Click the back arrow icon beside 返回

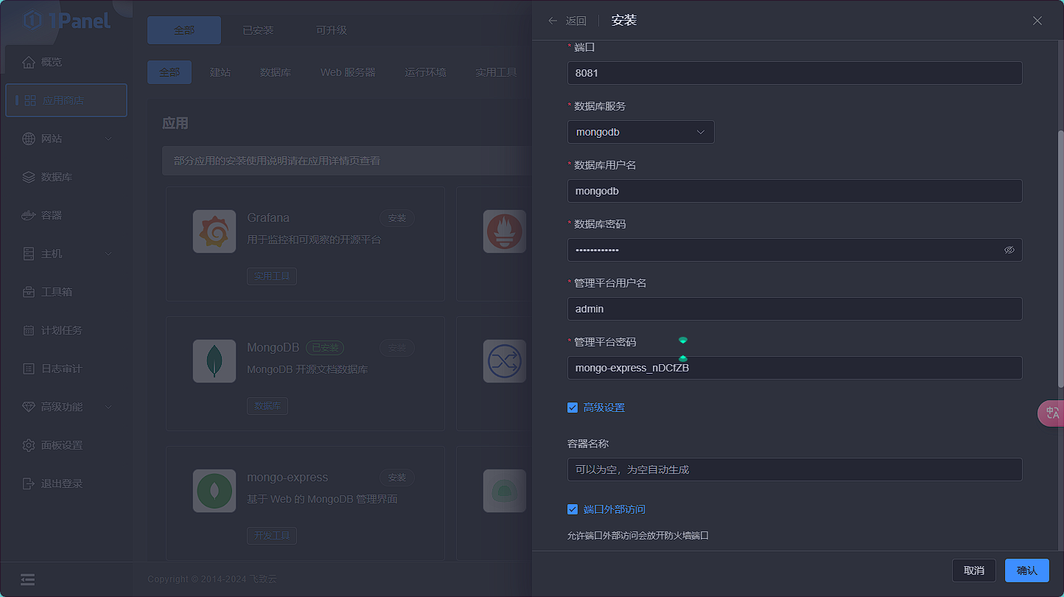point(553,21)
